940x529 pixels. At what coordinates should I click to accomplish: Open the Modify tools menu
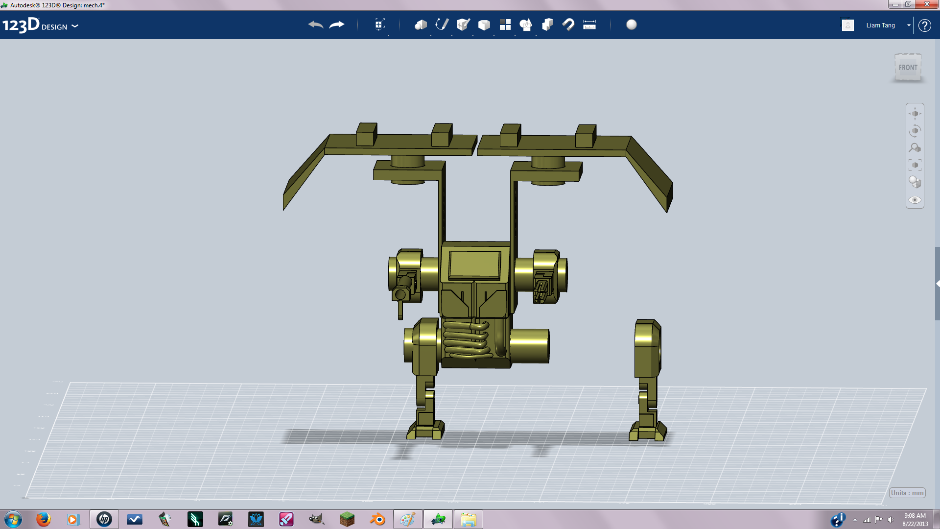[x=484, y=24]
